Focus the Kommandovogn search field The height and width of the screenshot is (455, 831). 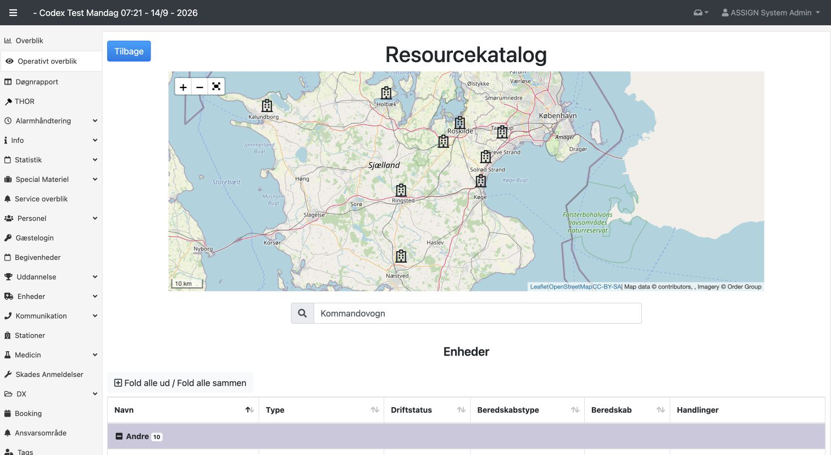[x=477, y=313]
